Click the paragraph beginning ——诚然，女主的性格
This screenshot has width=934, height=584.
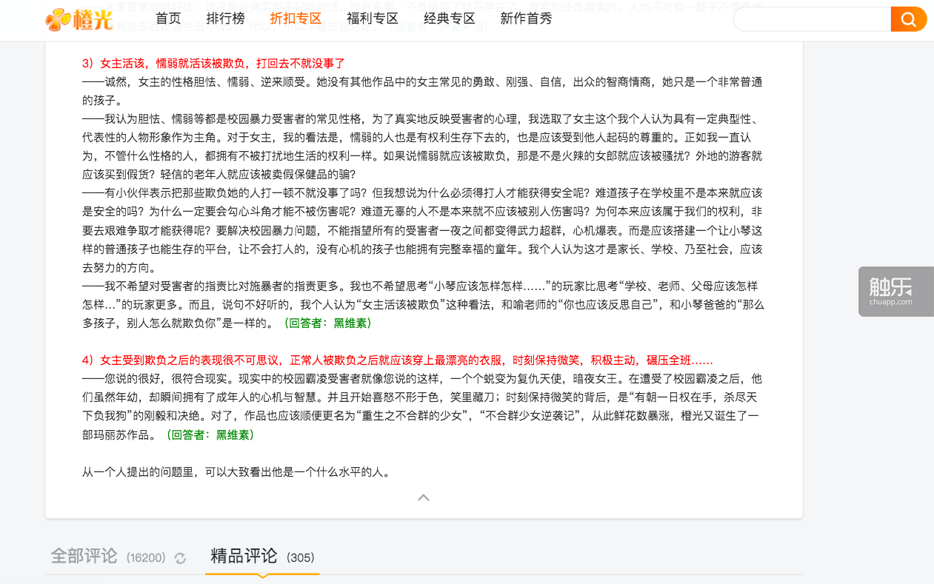click(x=422, y=91)
